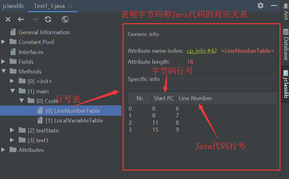Collapse the Methods tree node
289x179 pixels.
(x=3, y=71)
